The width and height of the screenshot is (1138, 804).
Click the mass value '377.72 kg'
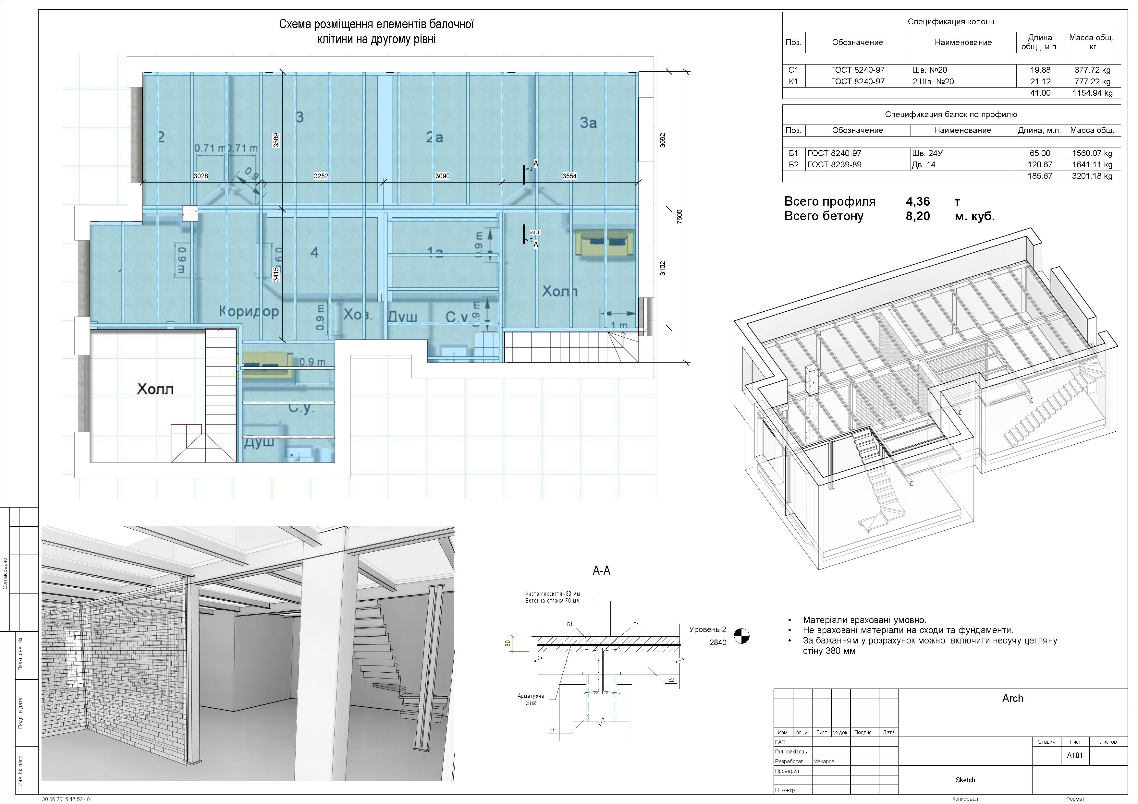tap(1092, 70)
